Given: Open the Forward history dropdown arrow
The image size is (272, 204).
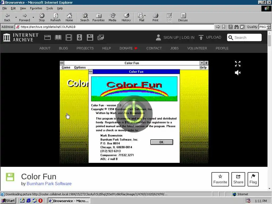Looking at the screenshot, I should [x=33, y=17].
